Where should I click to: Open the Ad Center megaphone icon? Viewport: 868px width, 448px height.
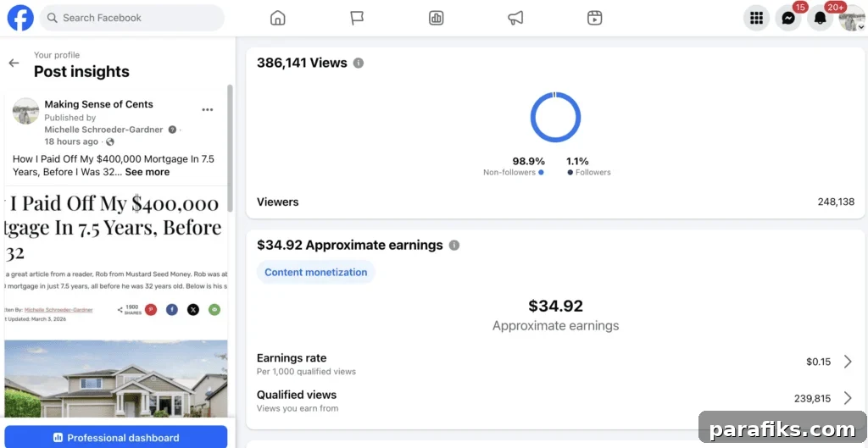[515, 19]
